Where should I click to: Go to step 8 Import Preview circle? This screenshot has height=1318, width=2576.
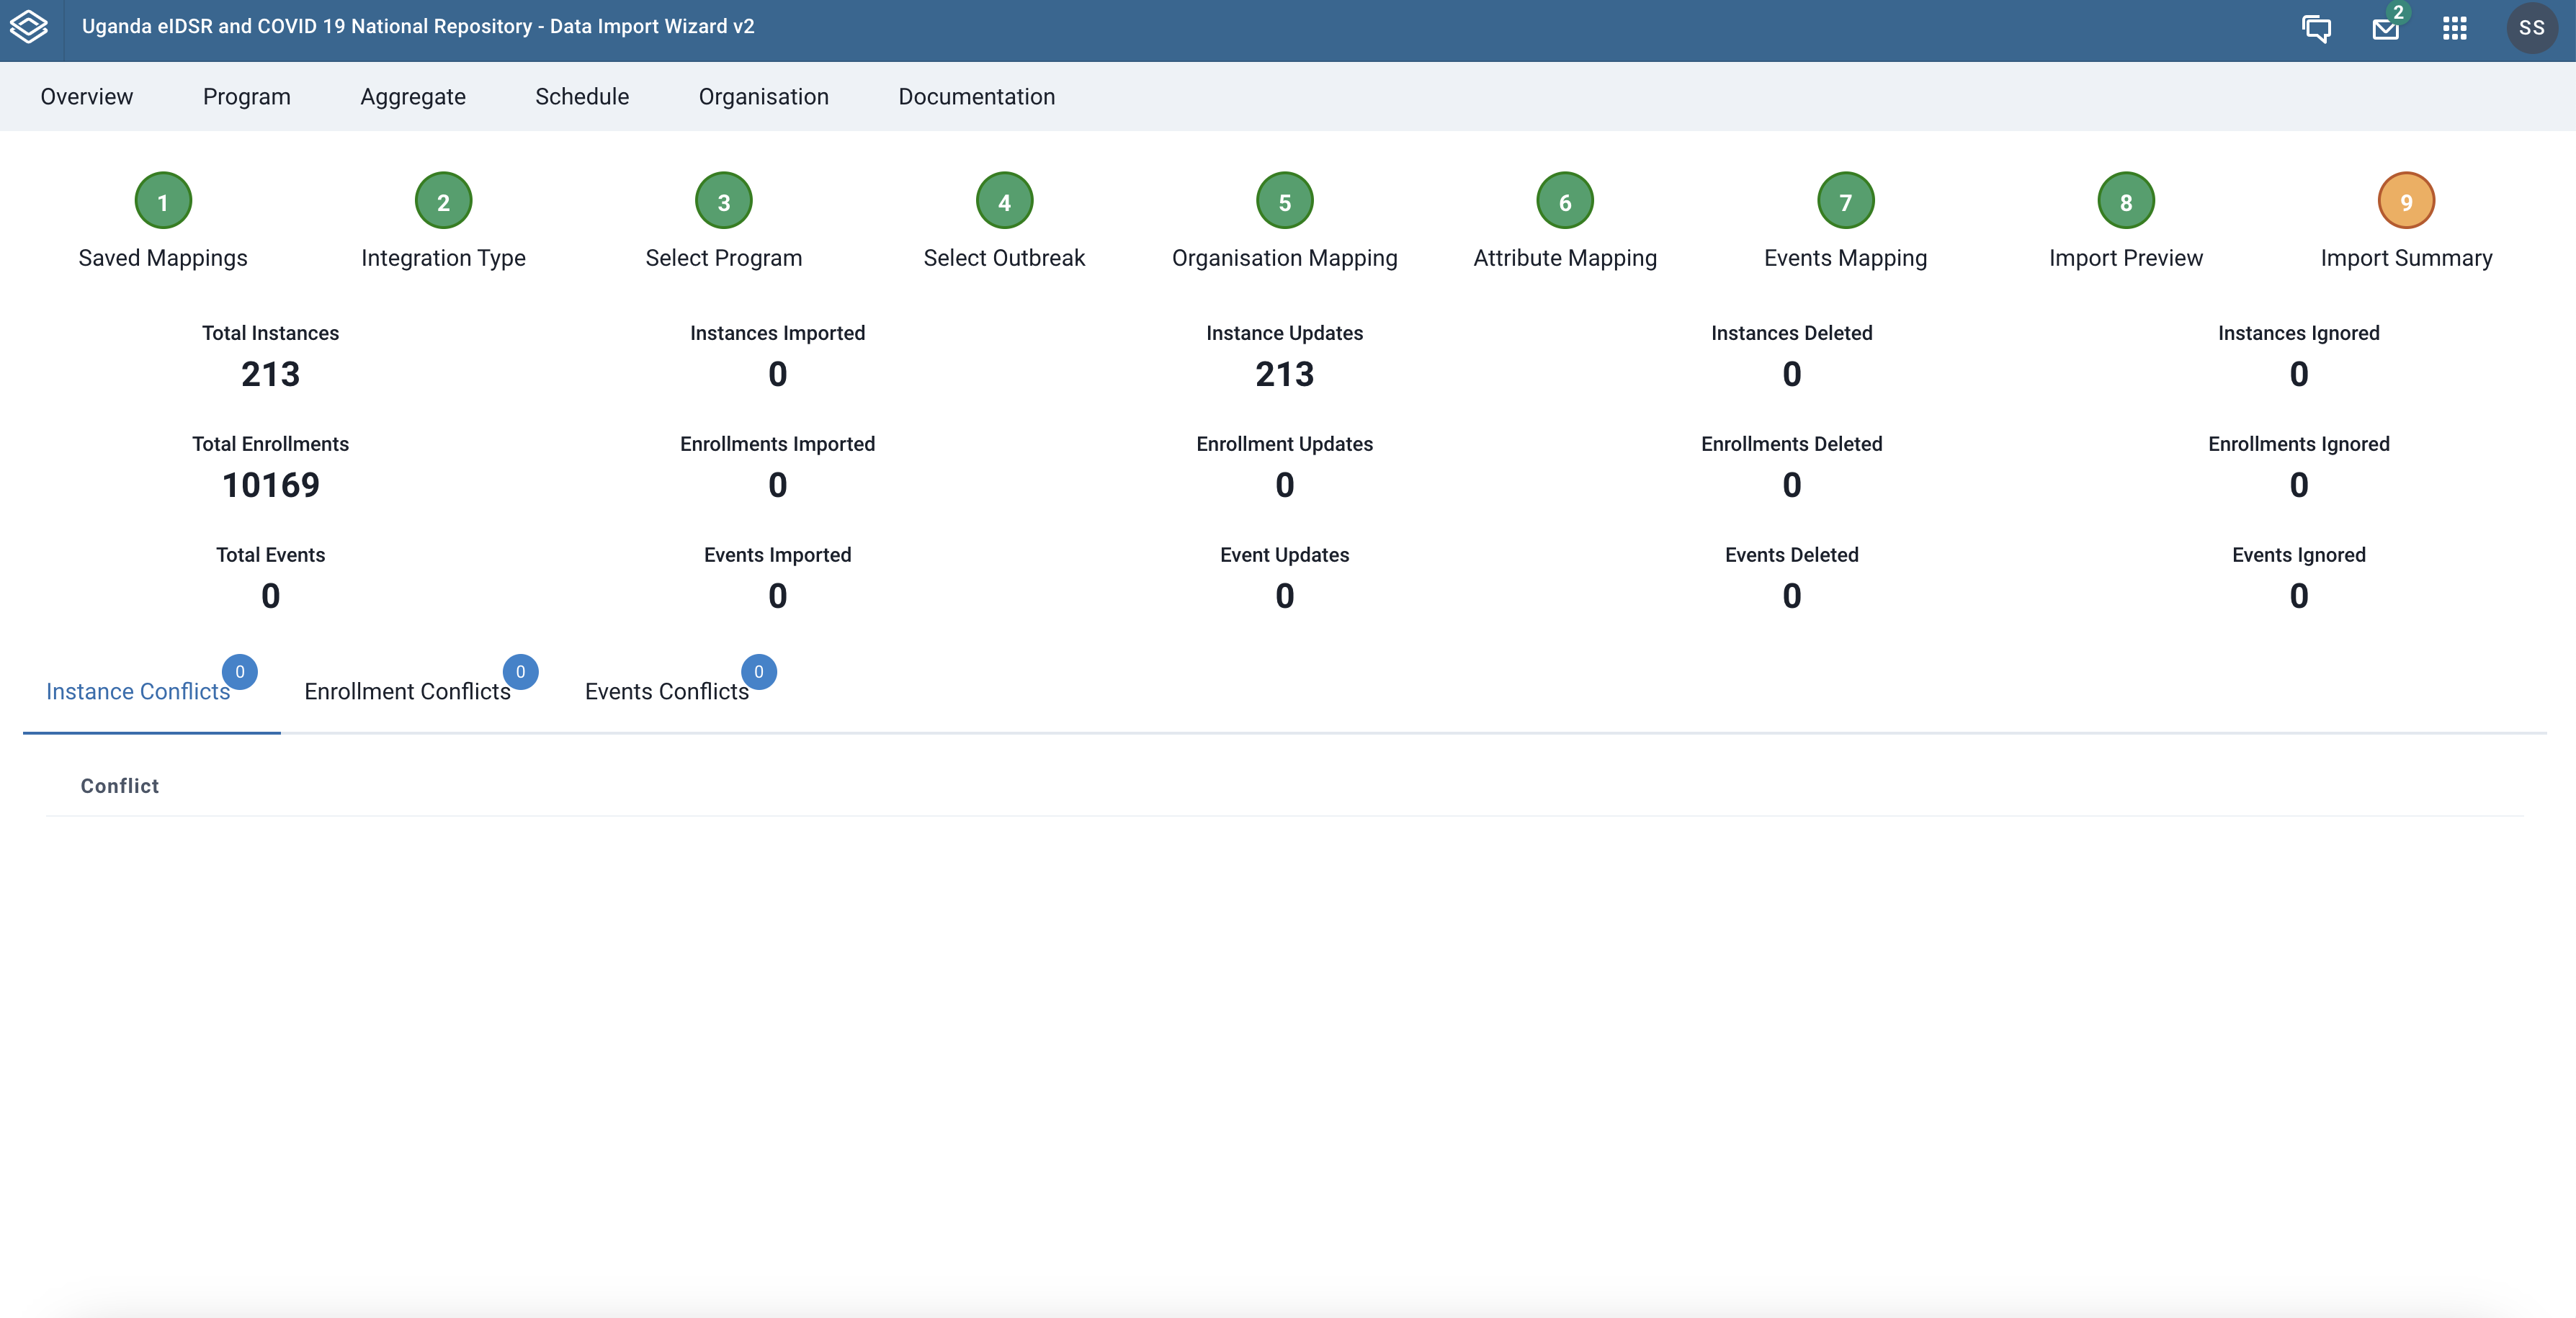2126,201
